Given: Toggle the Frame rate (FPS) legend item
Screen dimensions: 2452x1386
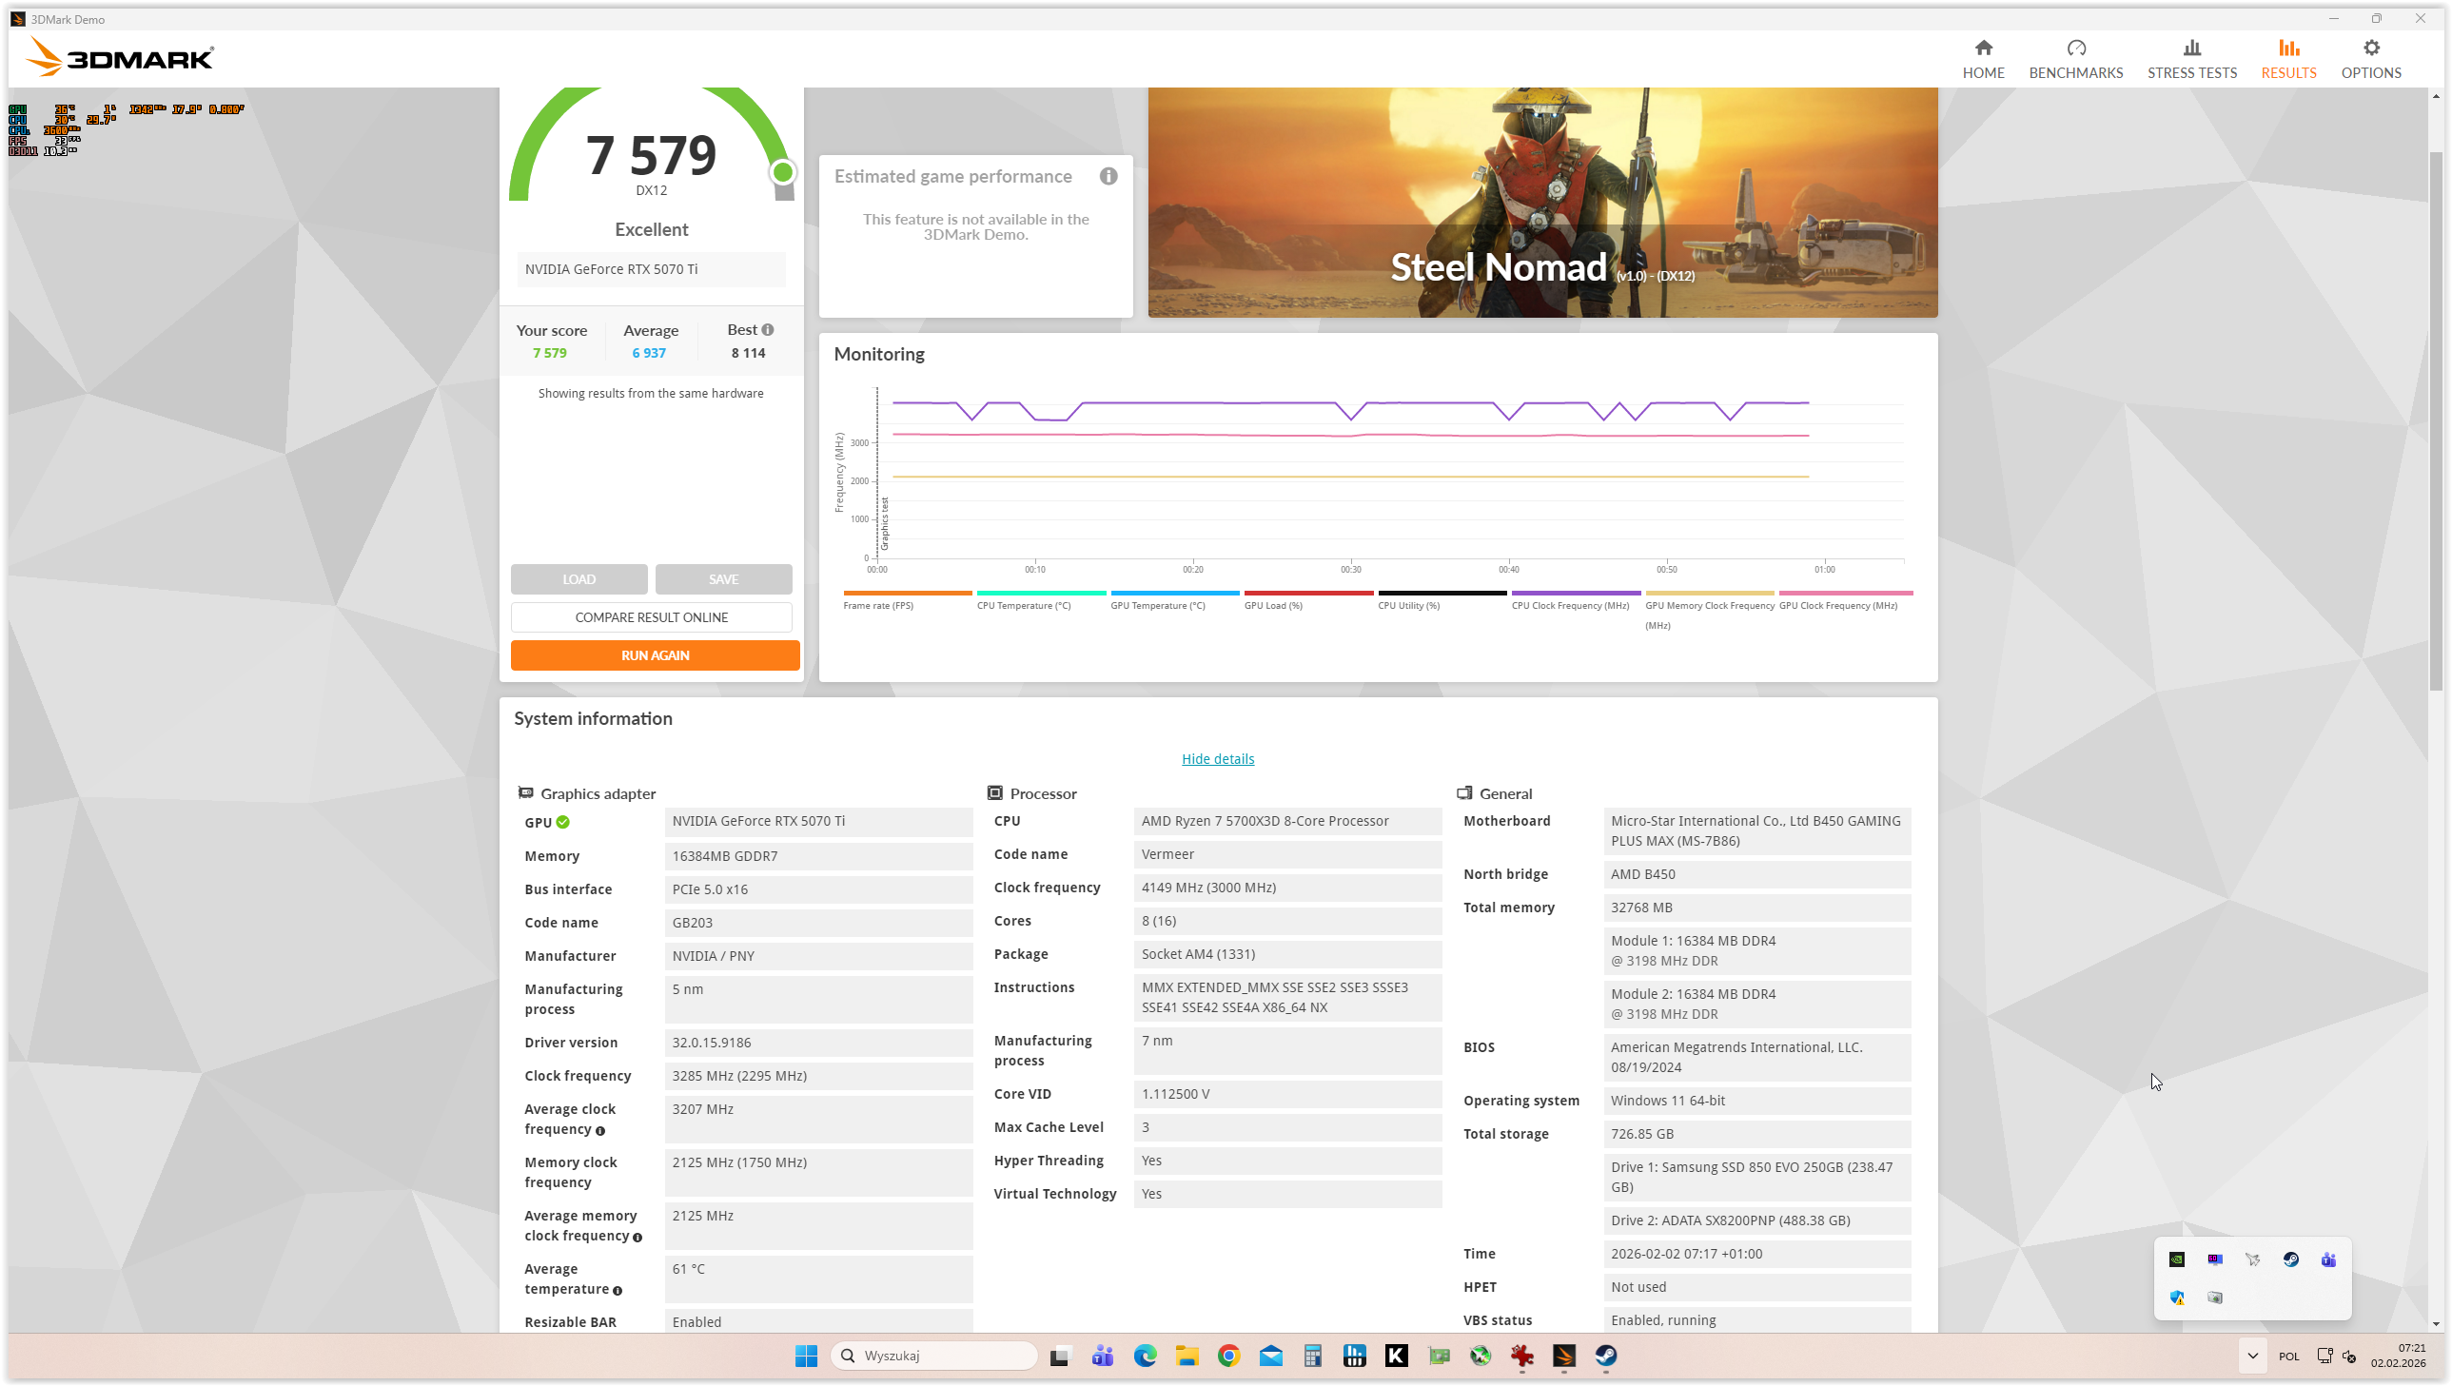Looking at the screenshot, I should 877,605.
